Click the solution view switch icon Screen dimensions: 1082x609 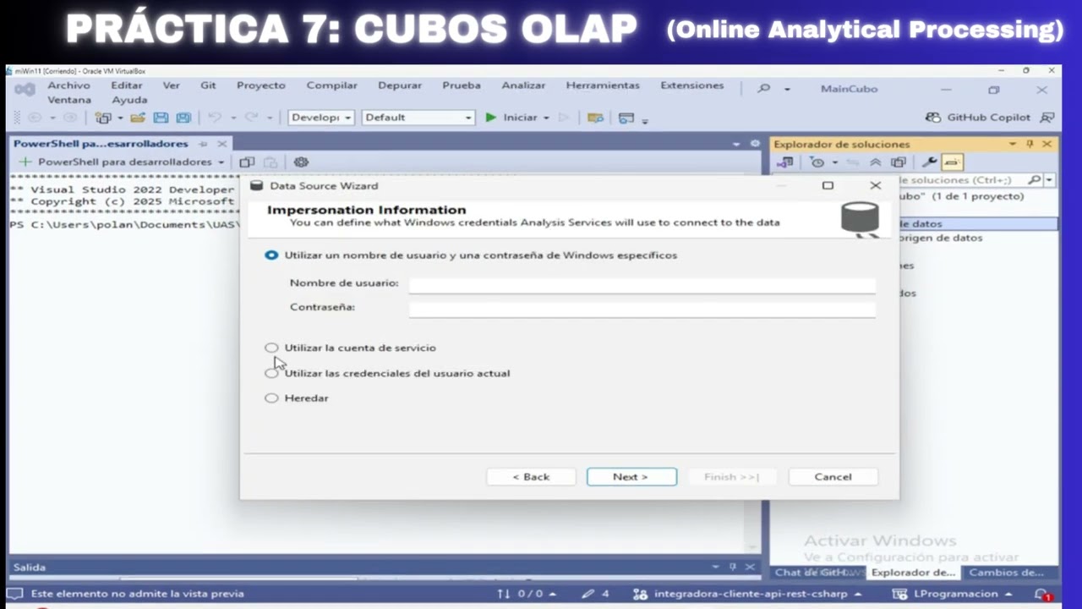tap(785, 162)
